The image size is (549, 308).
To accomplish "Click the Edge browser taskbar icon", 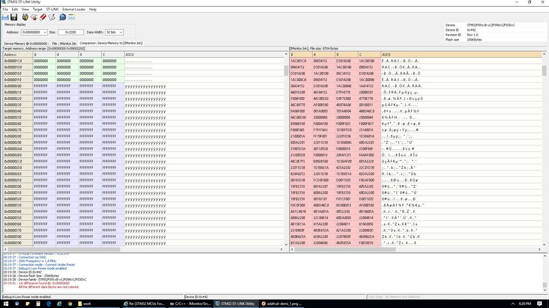I will click(49, 304).
